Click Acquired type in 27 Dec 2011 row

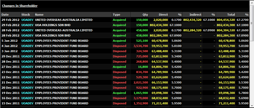pyautogui.click(x=119, y=67)
